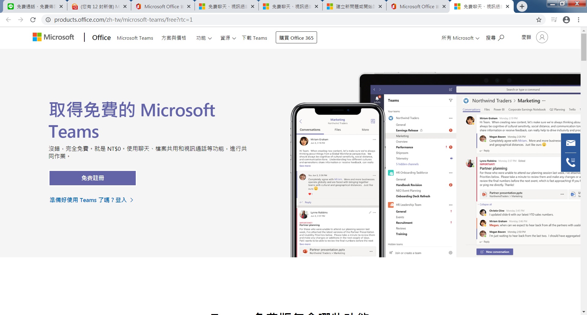Reload the page with the refresh icon
The image size is (587, 315).
[33, 20]
